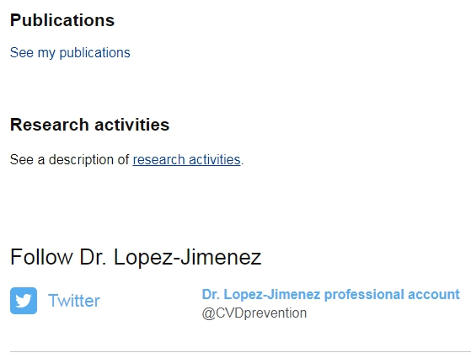The image size is (471, 353).
Task: Follow the research activities hyperlink
Action: pyautogui.click(x=186, y=159)
